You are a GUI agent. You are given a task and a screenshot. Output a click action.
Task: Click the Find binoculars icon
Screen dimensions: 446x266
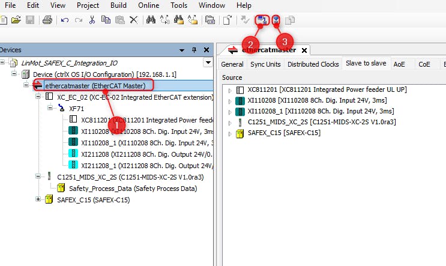[151, 19]
